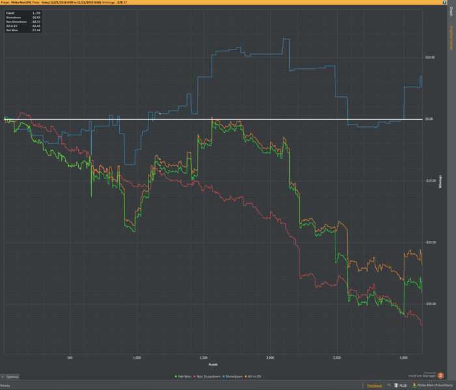Image resolution: width=456 pixels, height=390 pixels.
Task: Click the -$10.00 y-axis label
Action: pos(429,181)
